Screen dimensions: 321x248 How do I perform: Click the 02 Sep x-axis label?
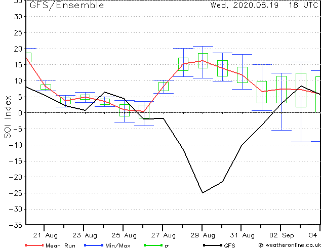coord(282,235)
